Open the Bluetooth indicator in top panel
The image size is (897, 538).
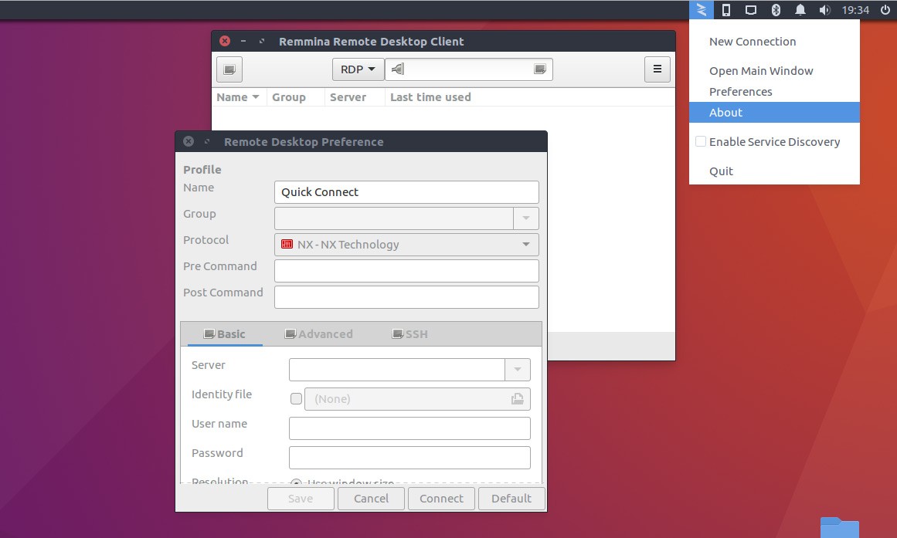776,10
